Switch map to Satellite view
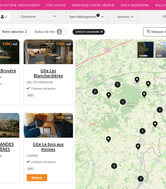The width and height of the screenshot is (166, 189). coord(146,50)
